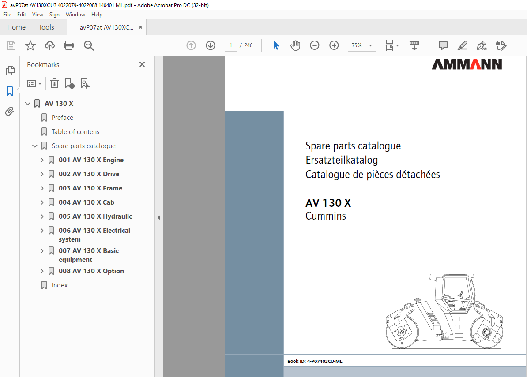Viewport: 527px width, 377px height.
Task: Collapse the AV 130 X root bookmark
Action: [28, 104]
